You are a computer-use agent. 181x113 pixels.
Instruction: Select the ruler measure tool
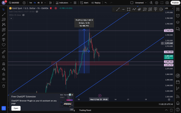[3, 52]
